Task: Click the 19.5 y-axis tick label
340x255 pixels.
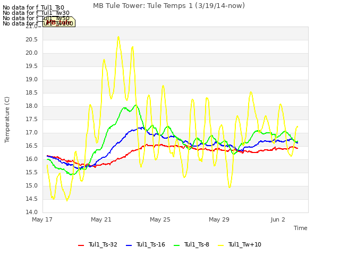Action: [32, 66]
